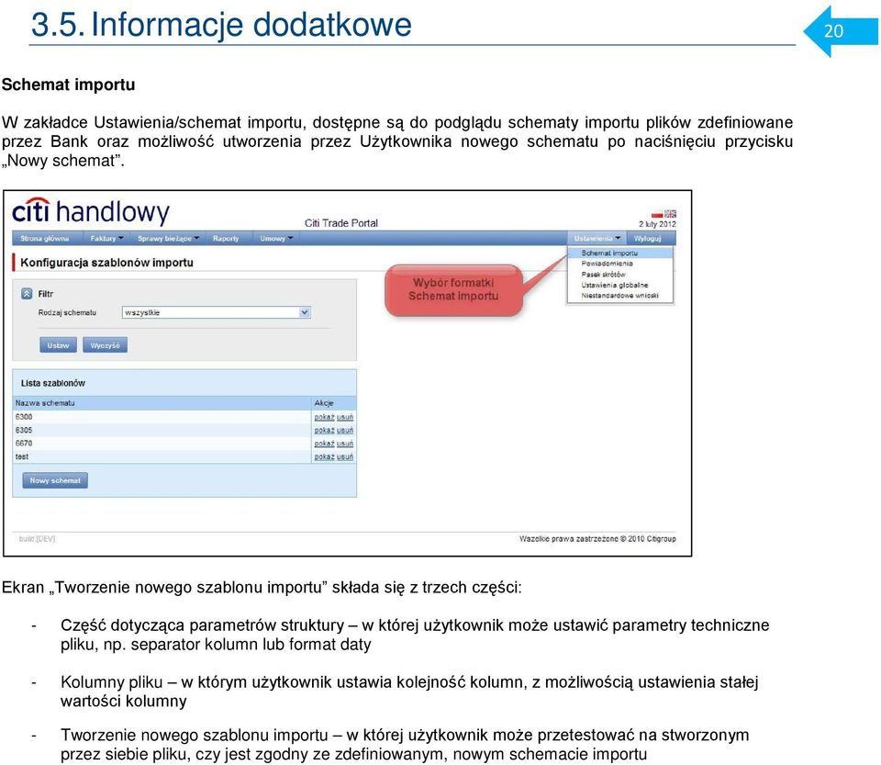This screenshot has height=765, width=881.
Task: Click usuń for schema test
Action: click(x=345, y=457)
